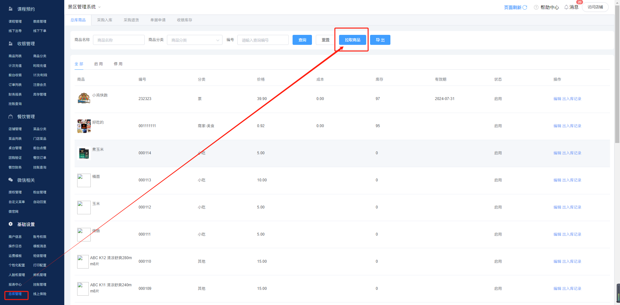Viewport: 620px width, 305px height.
Task: Click the 商品名称 search input field
Action: [119, 40]
